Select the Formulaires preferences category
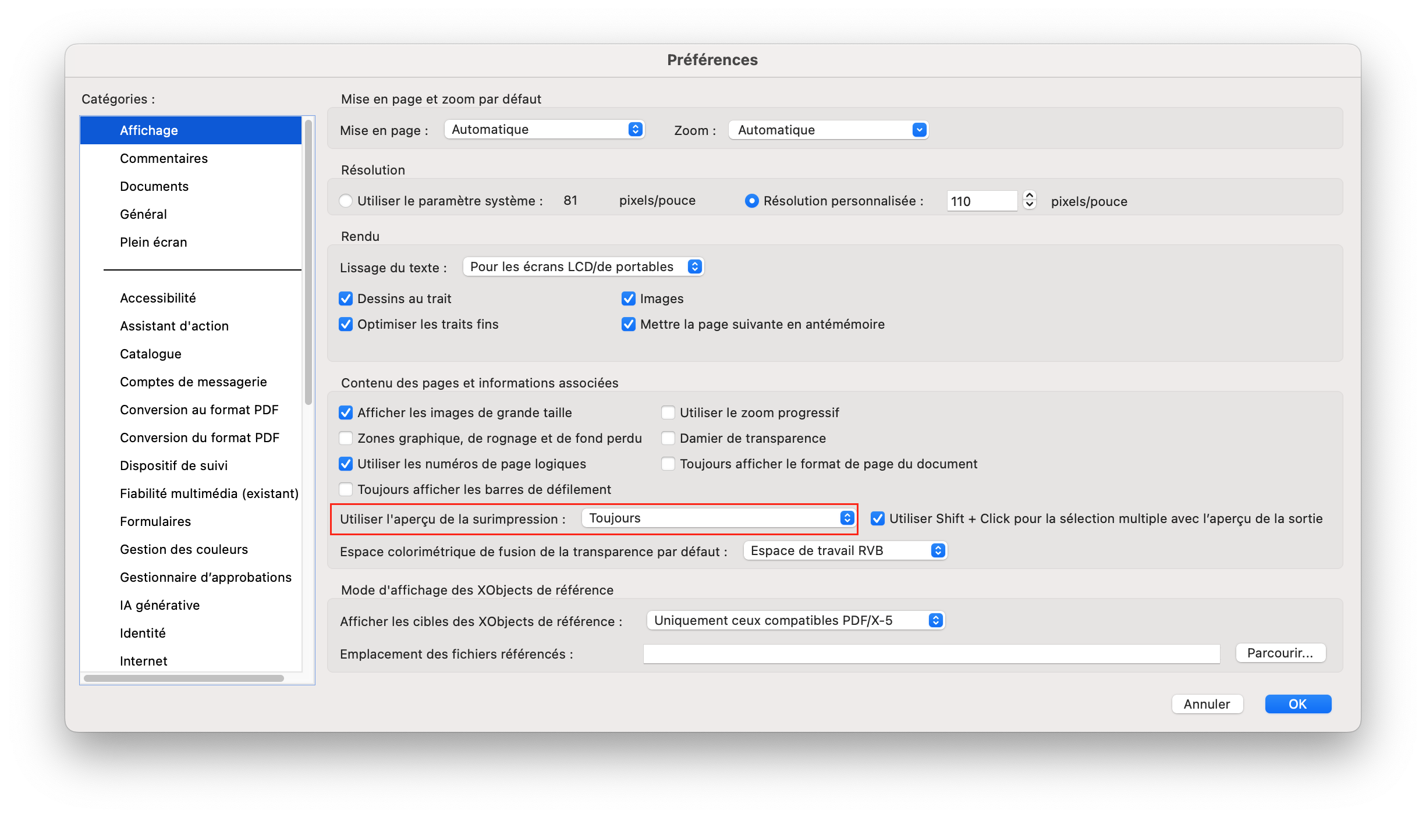Screen dimensions: 1426x818 click(x=155, y=521)
